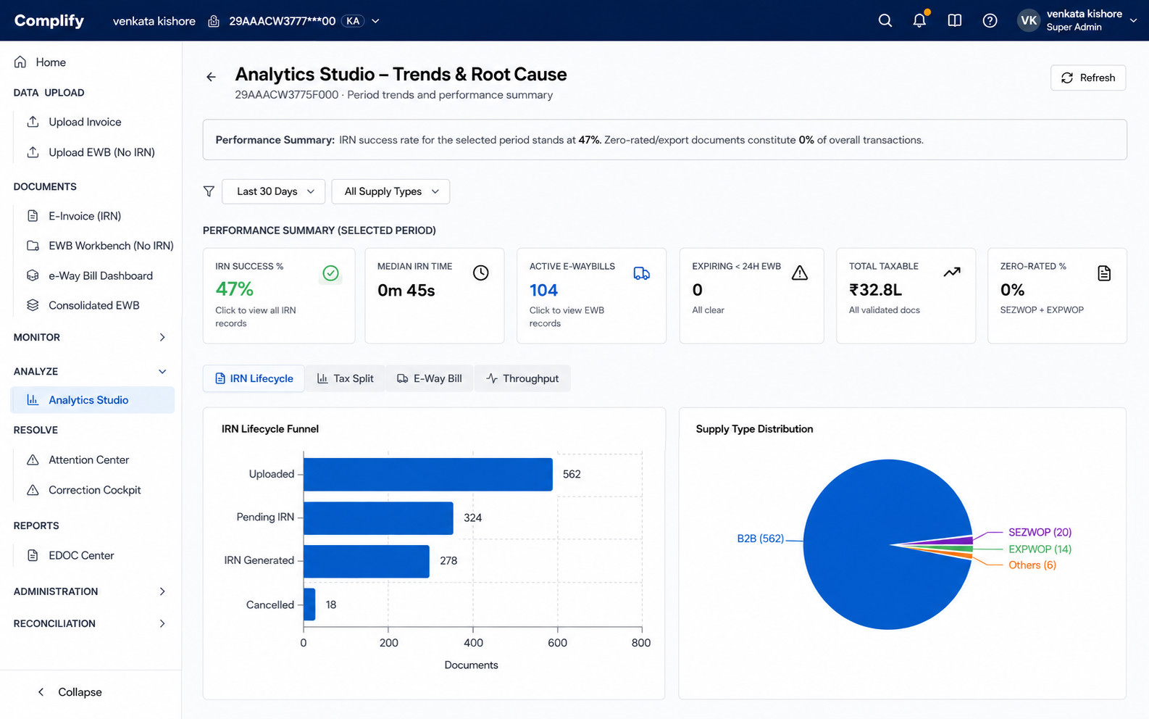
Task: Click the Attention Center warning icon
Action: tap(33, 460)
